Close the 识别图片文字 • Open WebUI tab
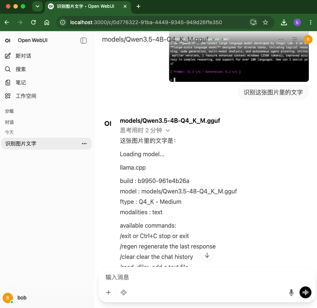317x308 pixels. tap(125, 6)
